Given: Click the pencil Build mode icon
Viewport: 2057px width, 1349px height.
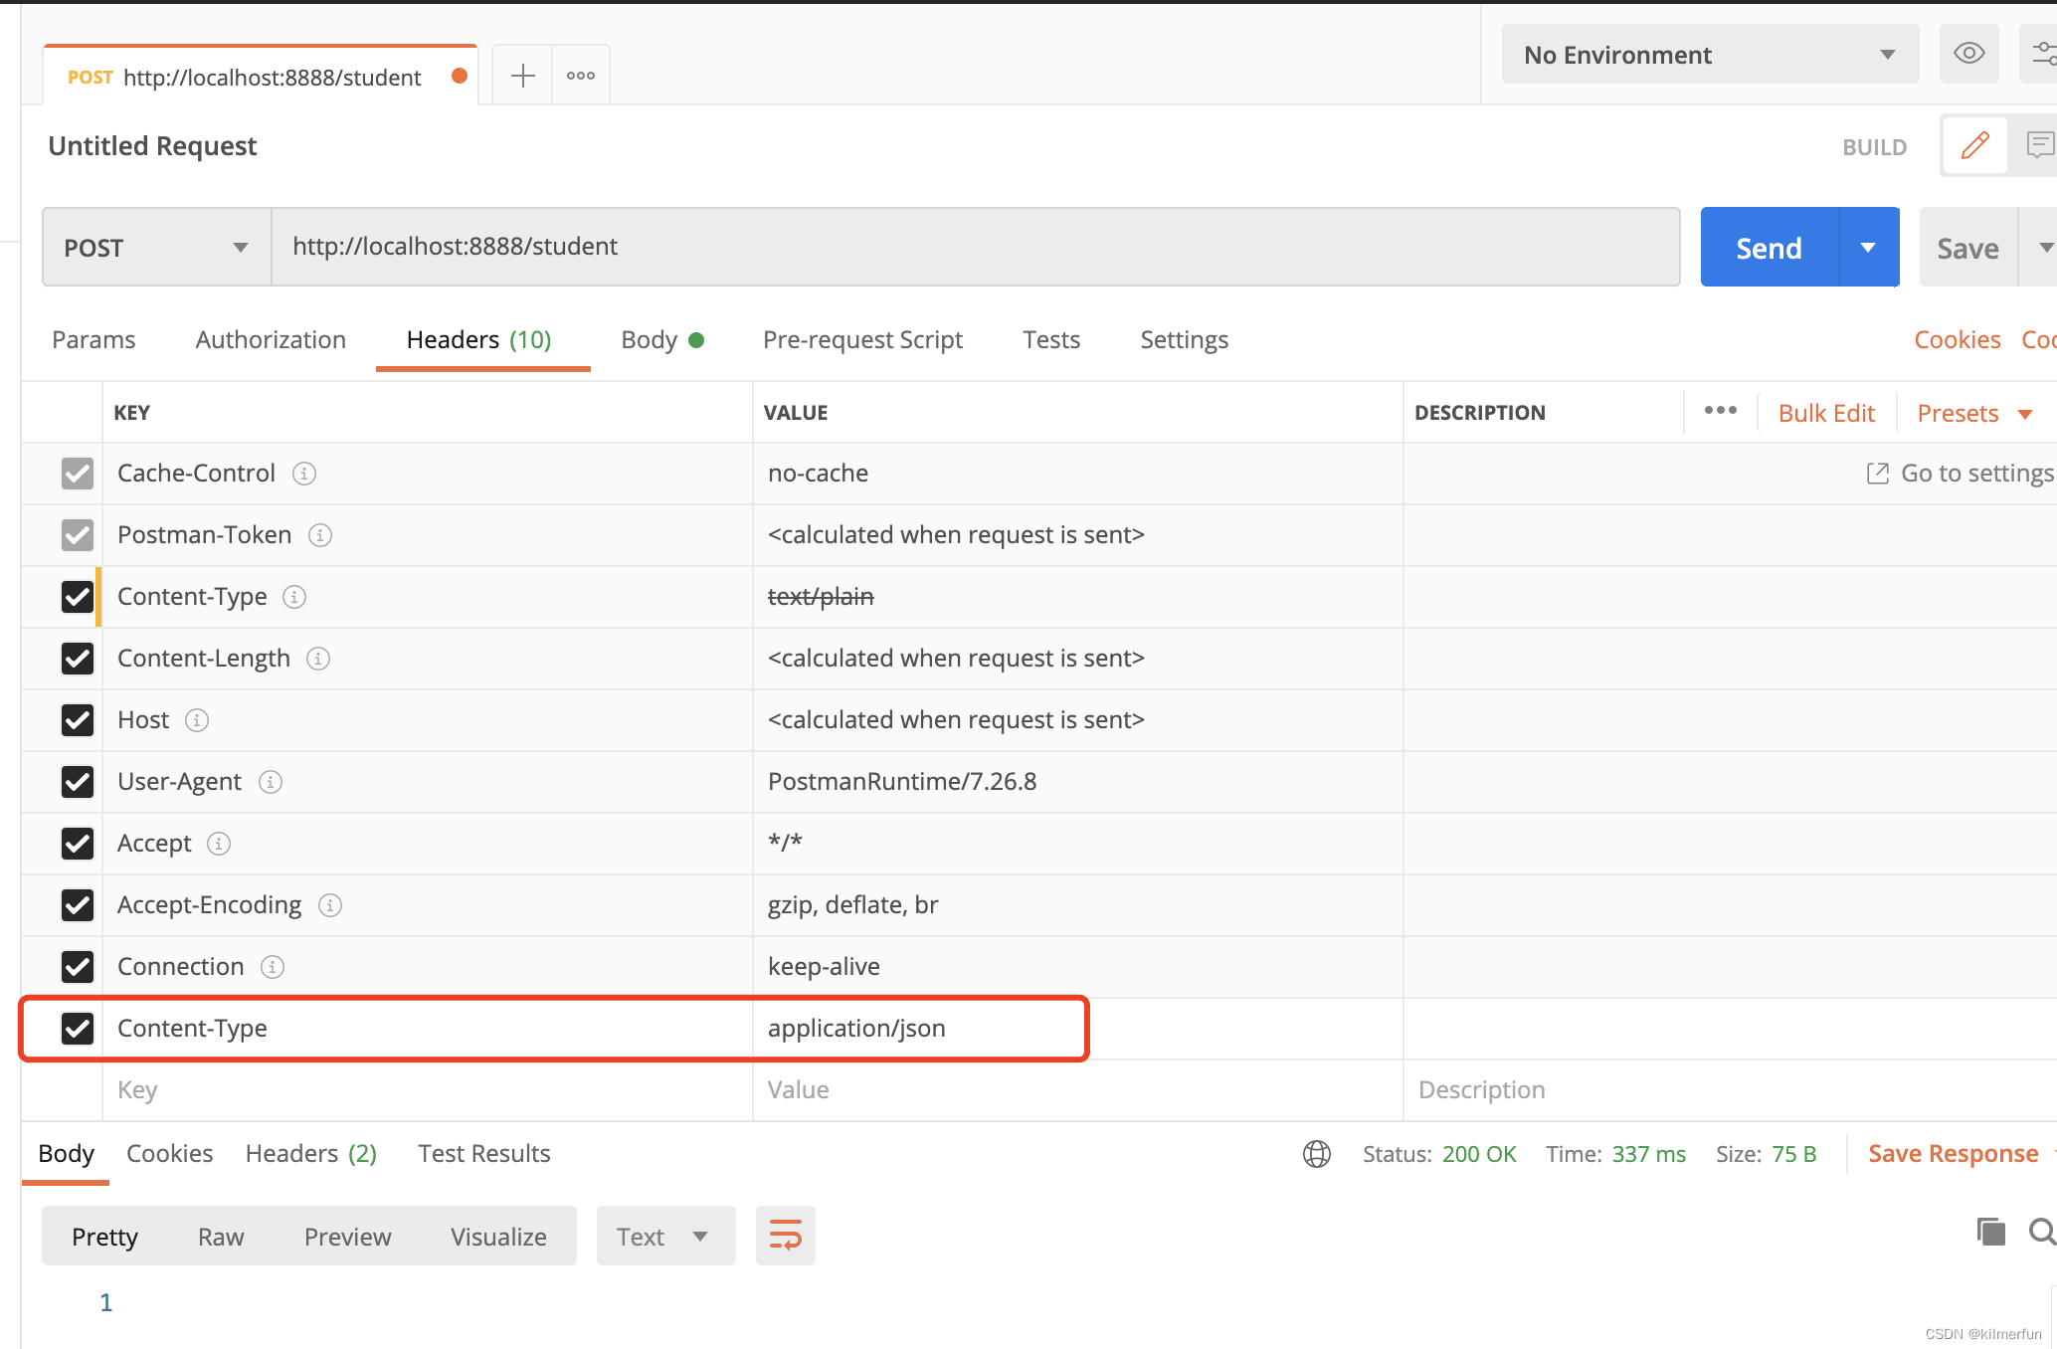Looking at the screenshot, I should 1974,145.
